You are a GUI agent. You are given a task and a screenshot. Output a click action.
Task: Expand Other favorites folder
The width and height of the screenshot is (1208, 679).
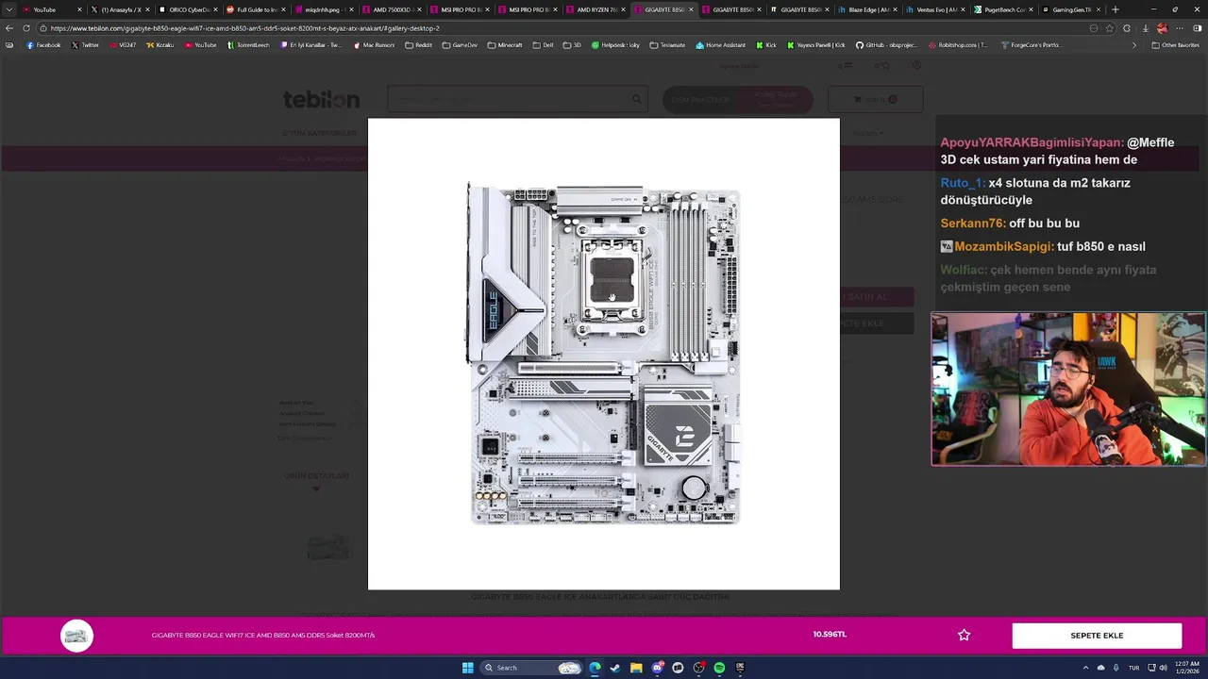click(1175, 45)
